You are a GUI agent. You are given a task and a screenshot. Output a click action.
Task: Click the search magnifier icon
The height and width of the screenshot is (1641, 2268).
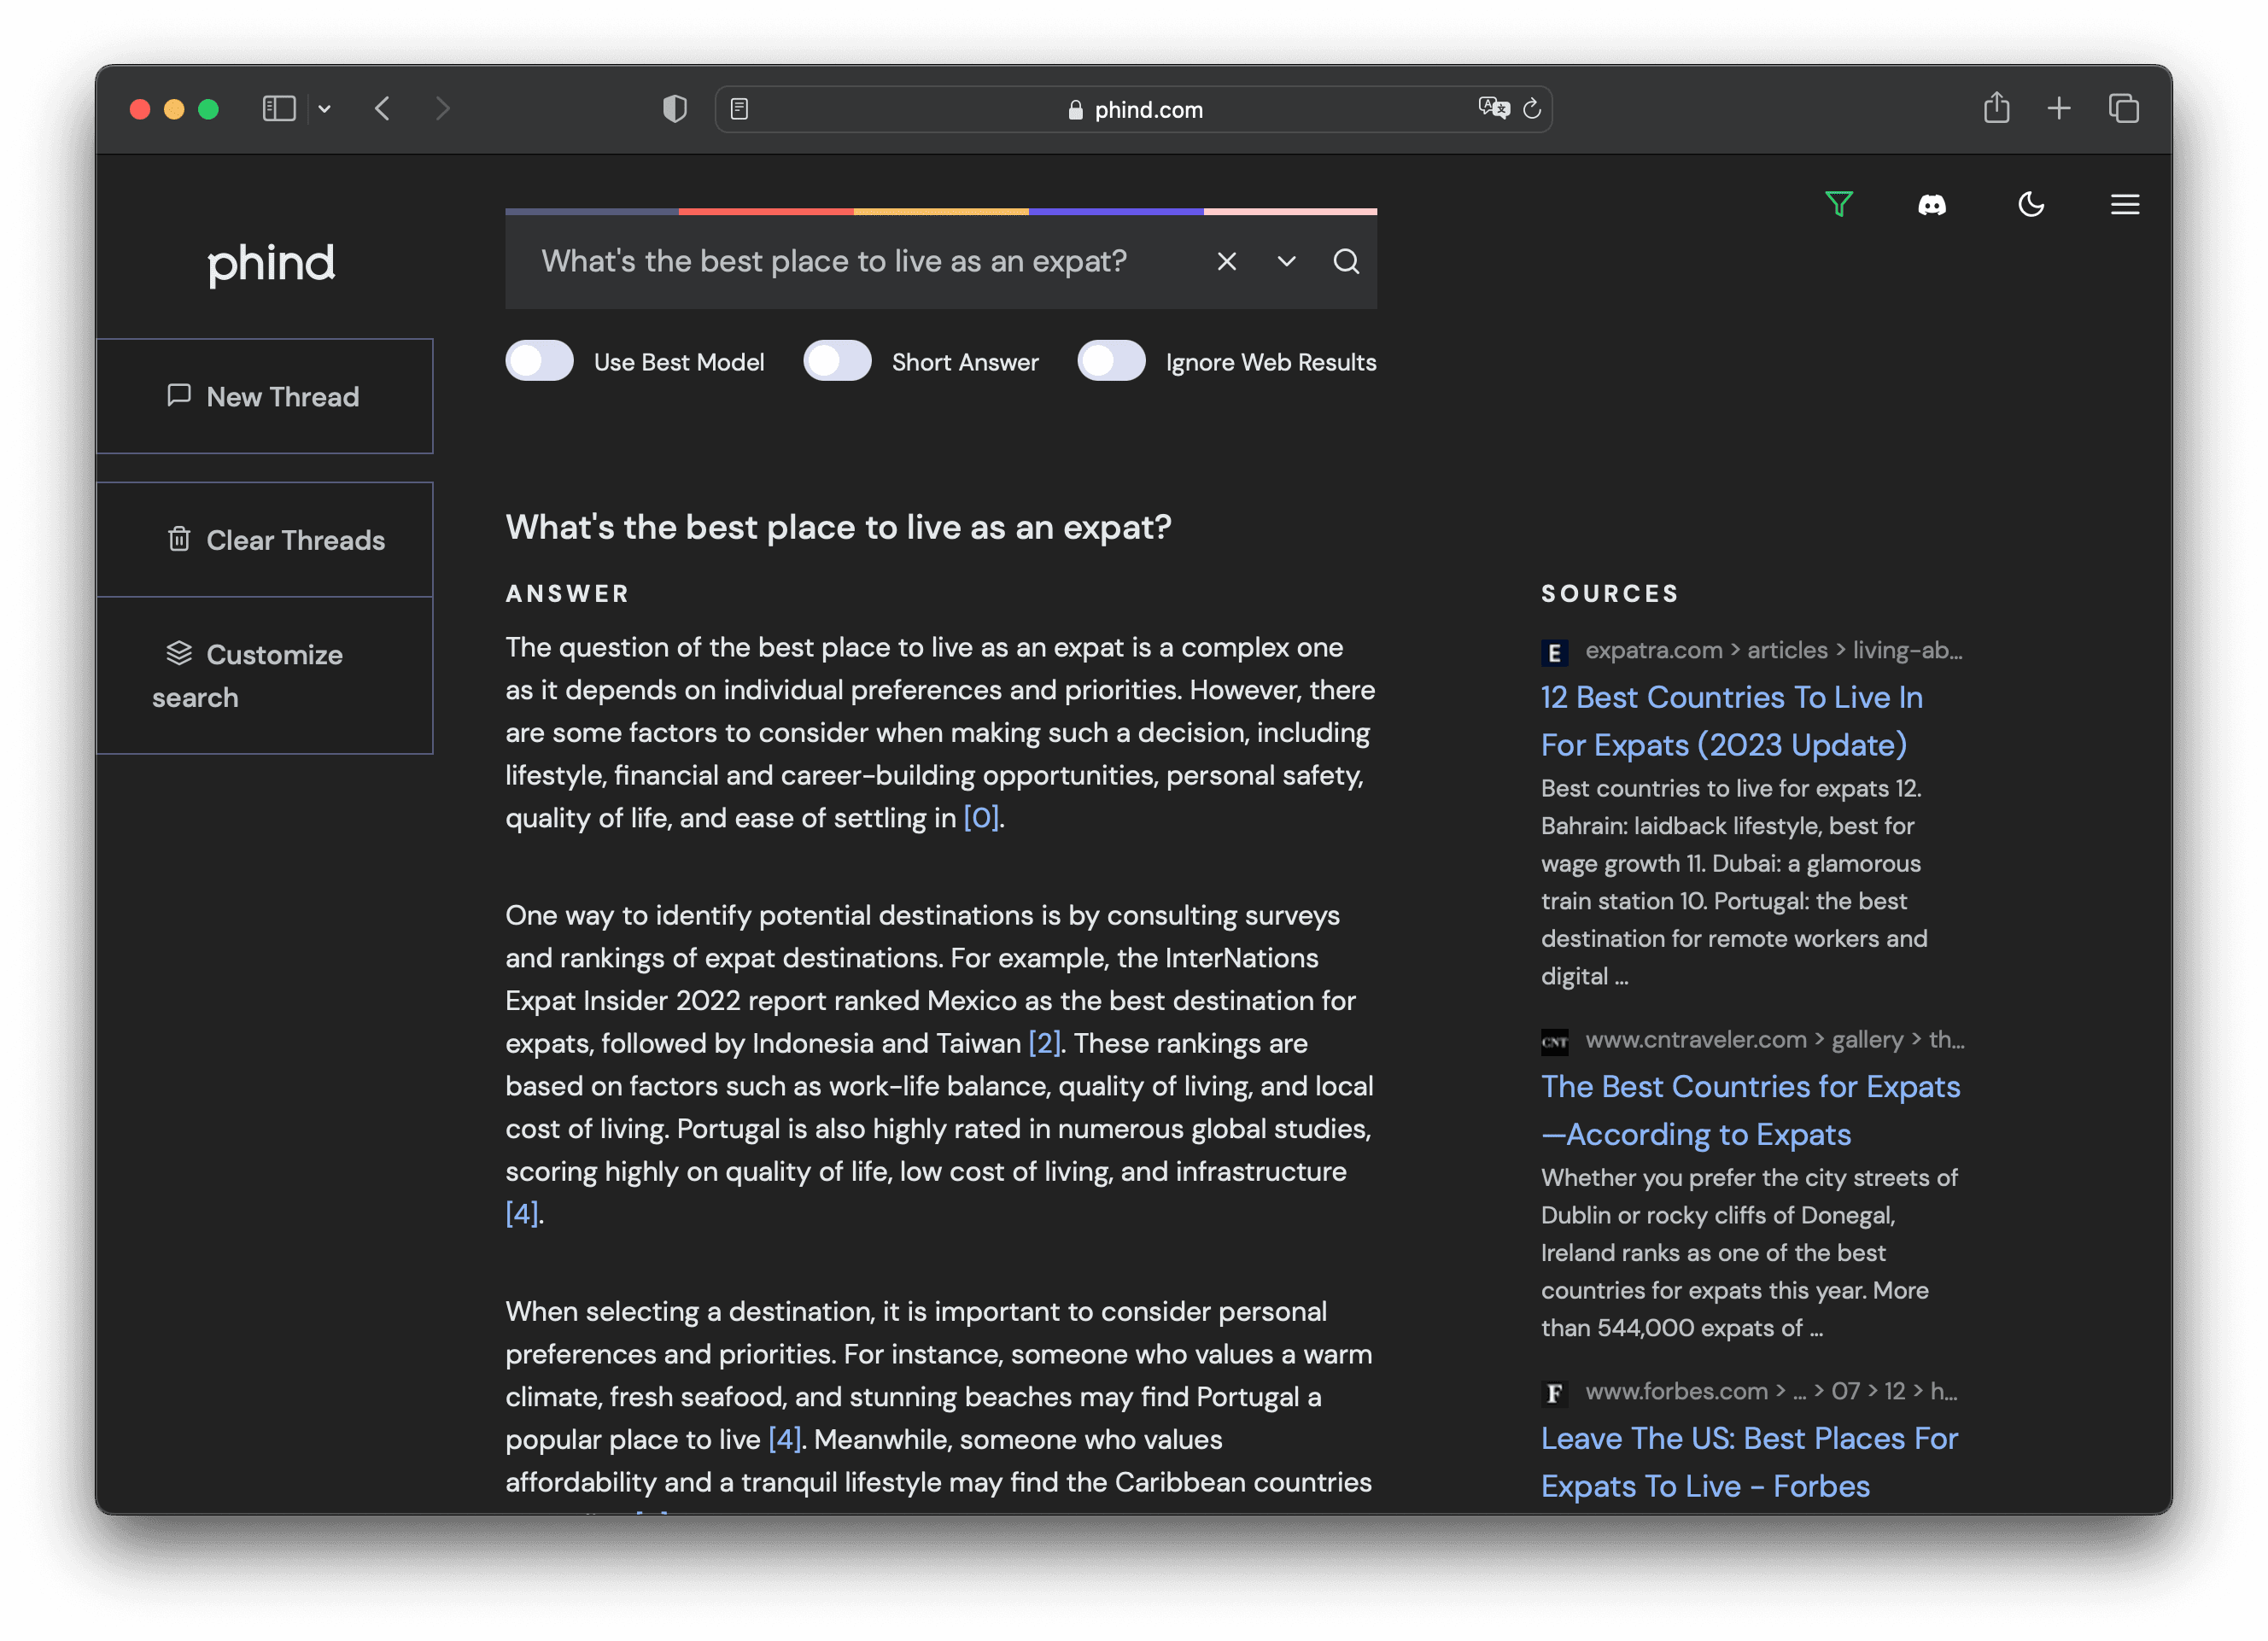(1346, 261)
